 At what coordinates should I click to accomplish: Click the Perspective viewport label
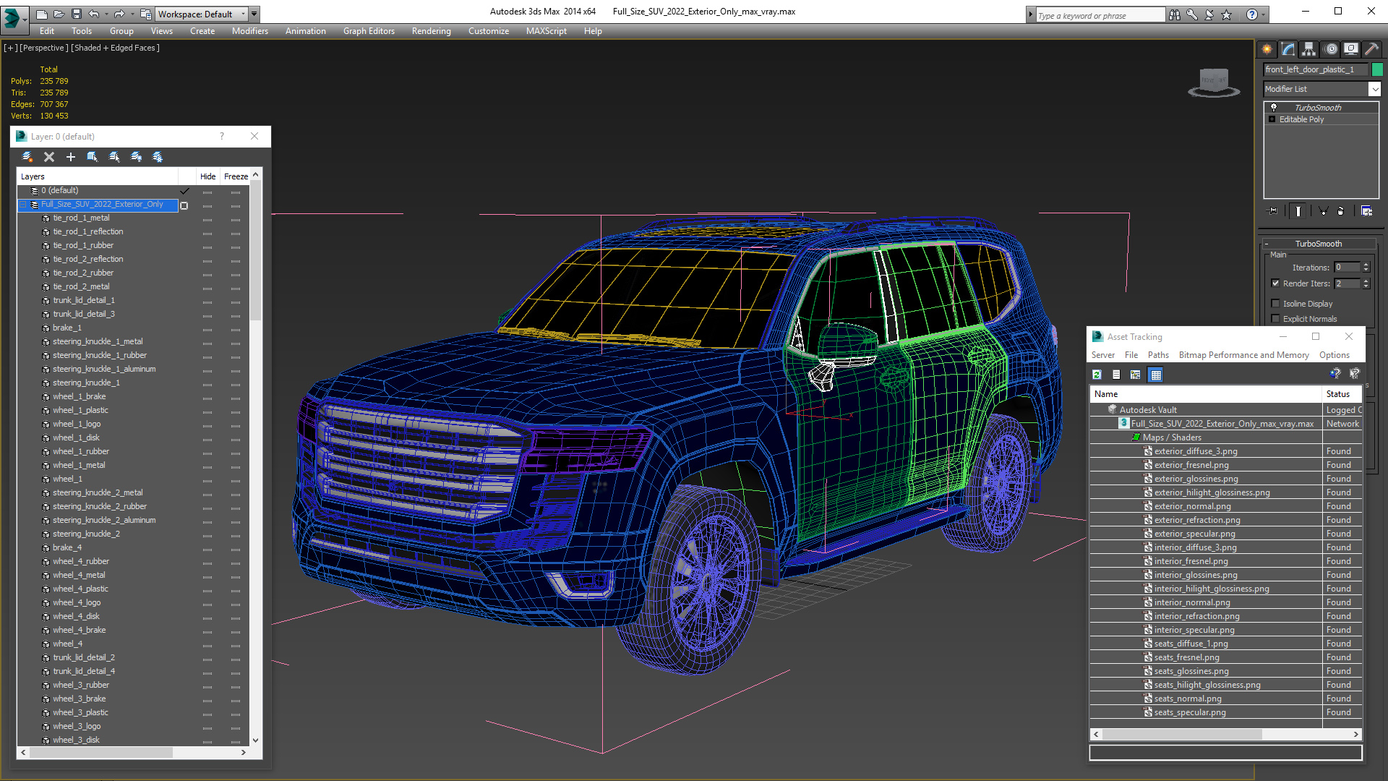coord(44,48)
